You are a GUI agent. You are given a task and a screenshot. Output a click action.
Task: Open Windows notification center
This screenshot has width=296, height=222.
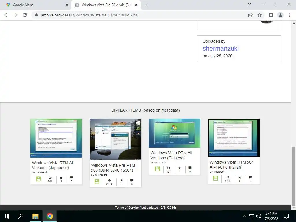coord(286,216)
